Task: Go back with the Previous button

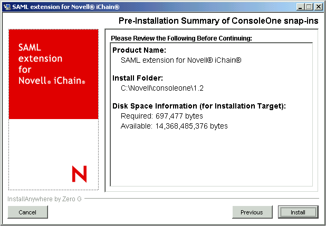Action: [x=252, y=212]
